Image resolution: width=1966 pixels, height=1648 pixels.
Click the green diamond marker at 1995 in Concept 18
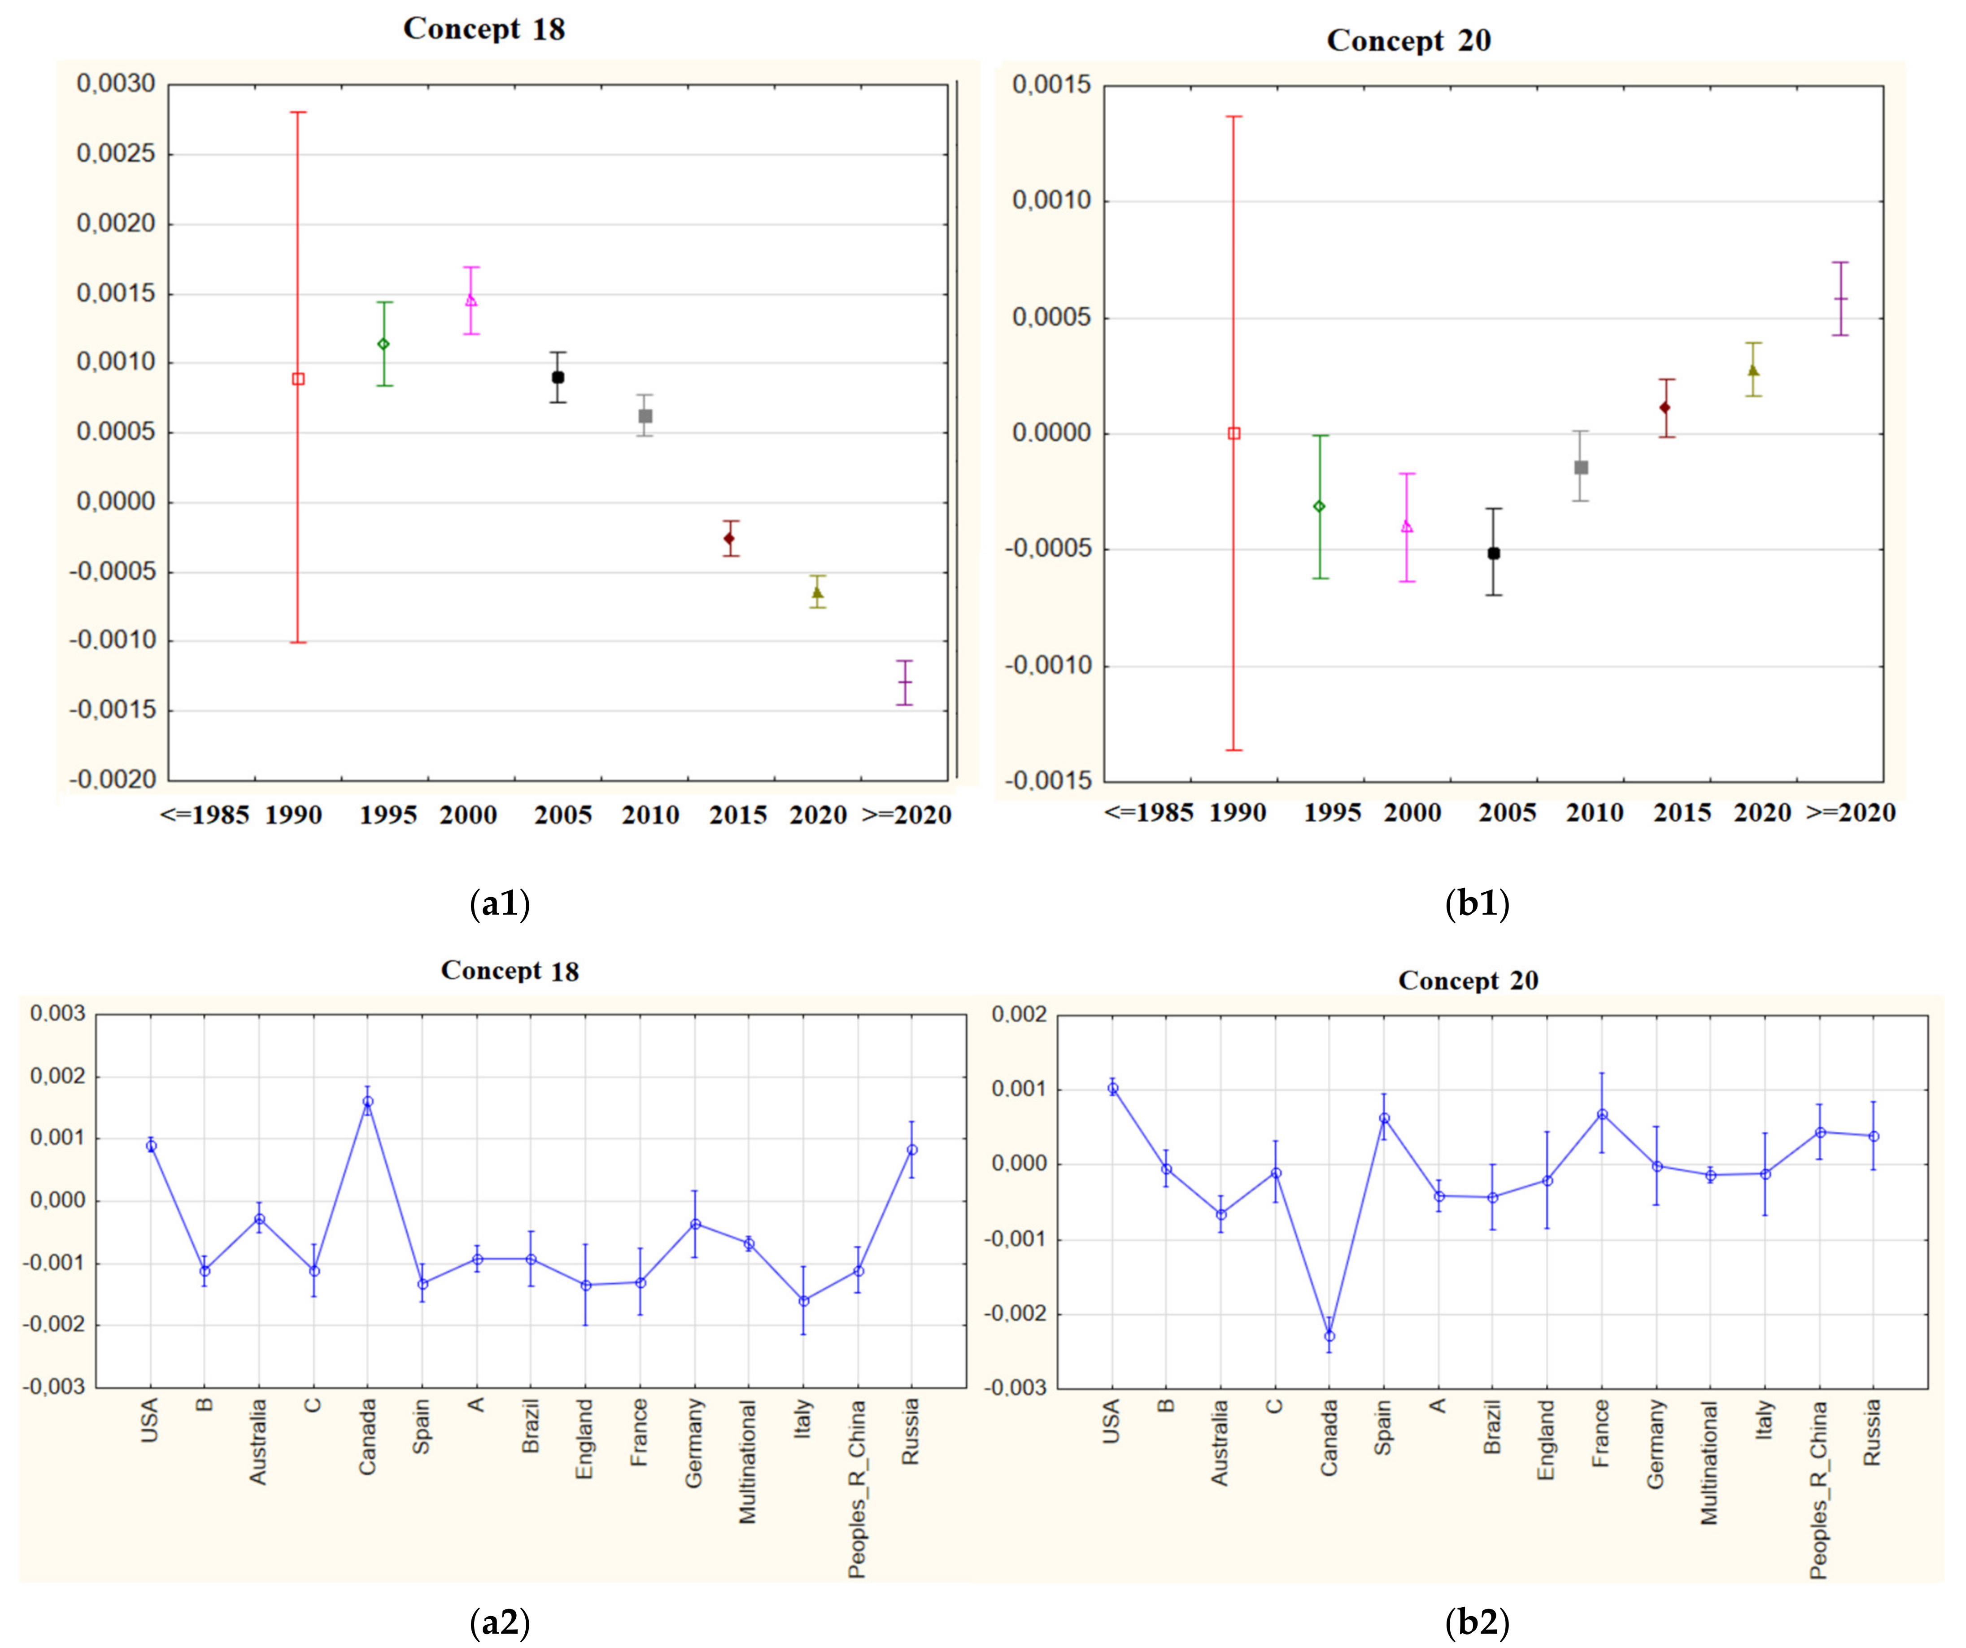click(x=383, y=344)
